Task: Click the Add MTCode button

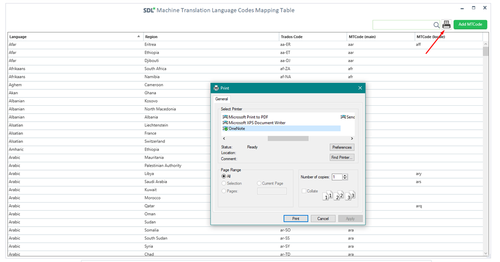Action: [x=470, y=24]
